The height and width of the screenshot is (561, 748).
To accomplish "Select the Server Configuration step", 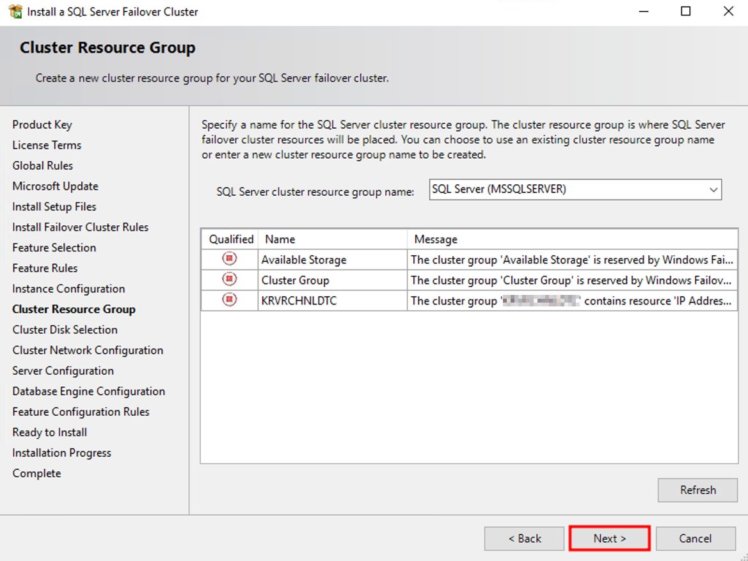I will tap(63, 370).
